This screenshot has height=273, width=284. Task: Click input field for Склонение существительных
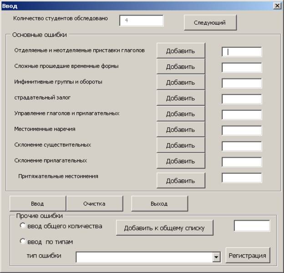[x=242, y=146]
